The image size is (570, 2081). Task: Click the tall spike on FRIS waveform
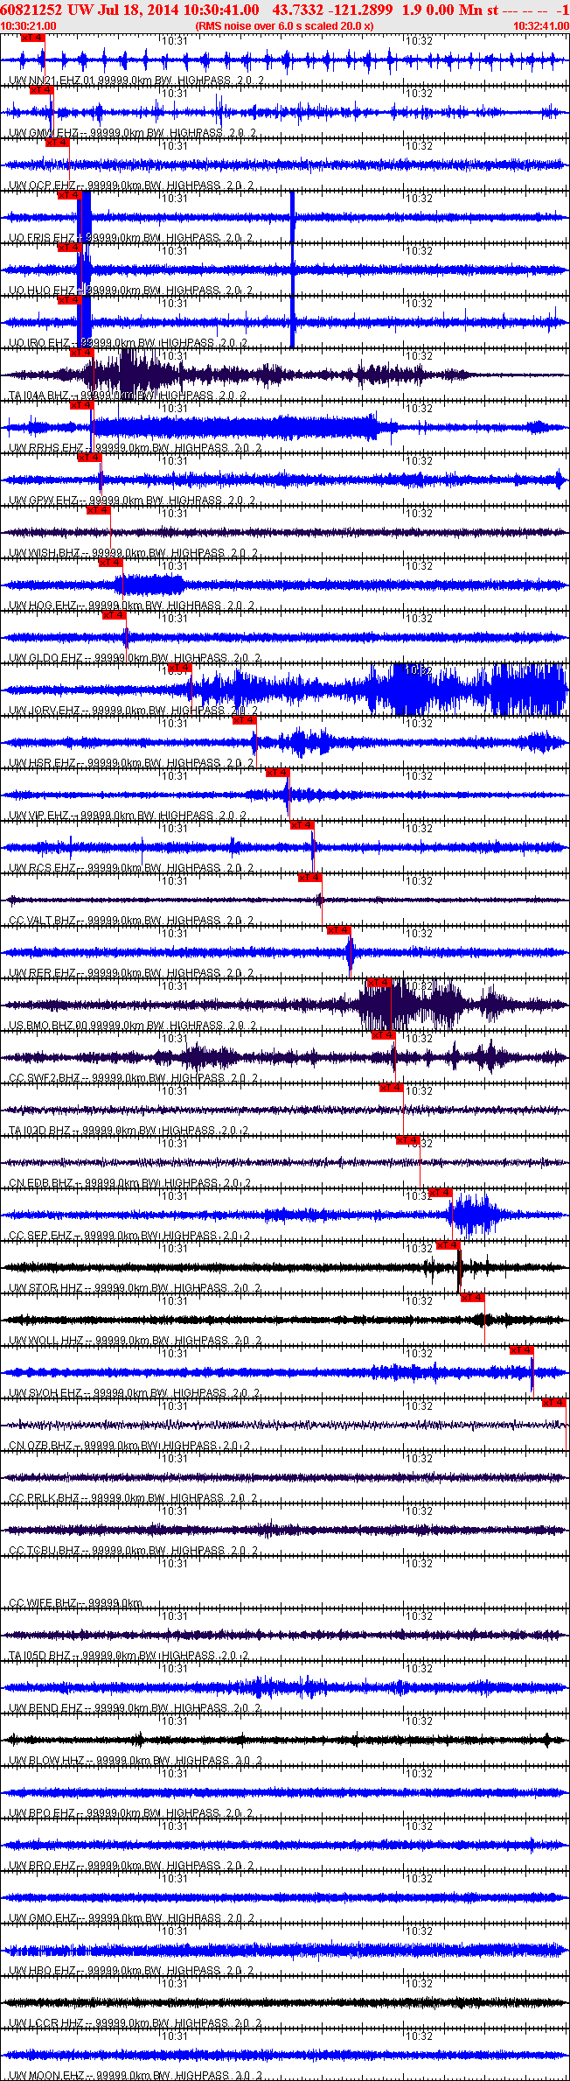pyautogui.click(x=292, y=217)
